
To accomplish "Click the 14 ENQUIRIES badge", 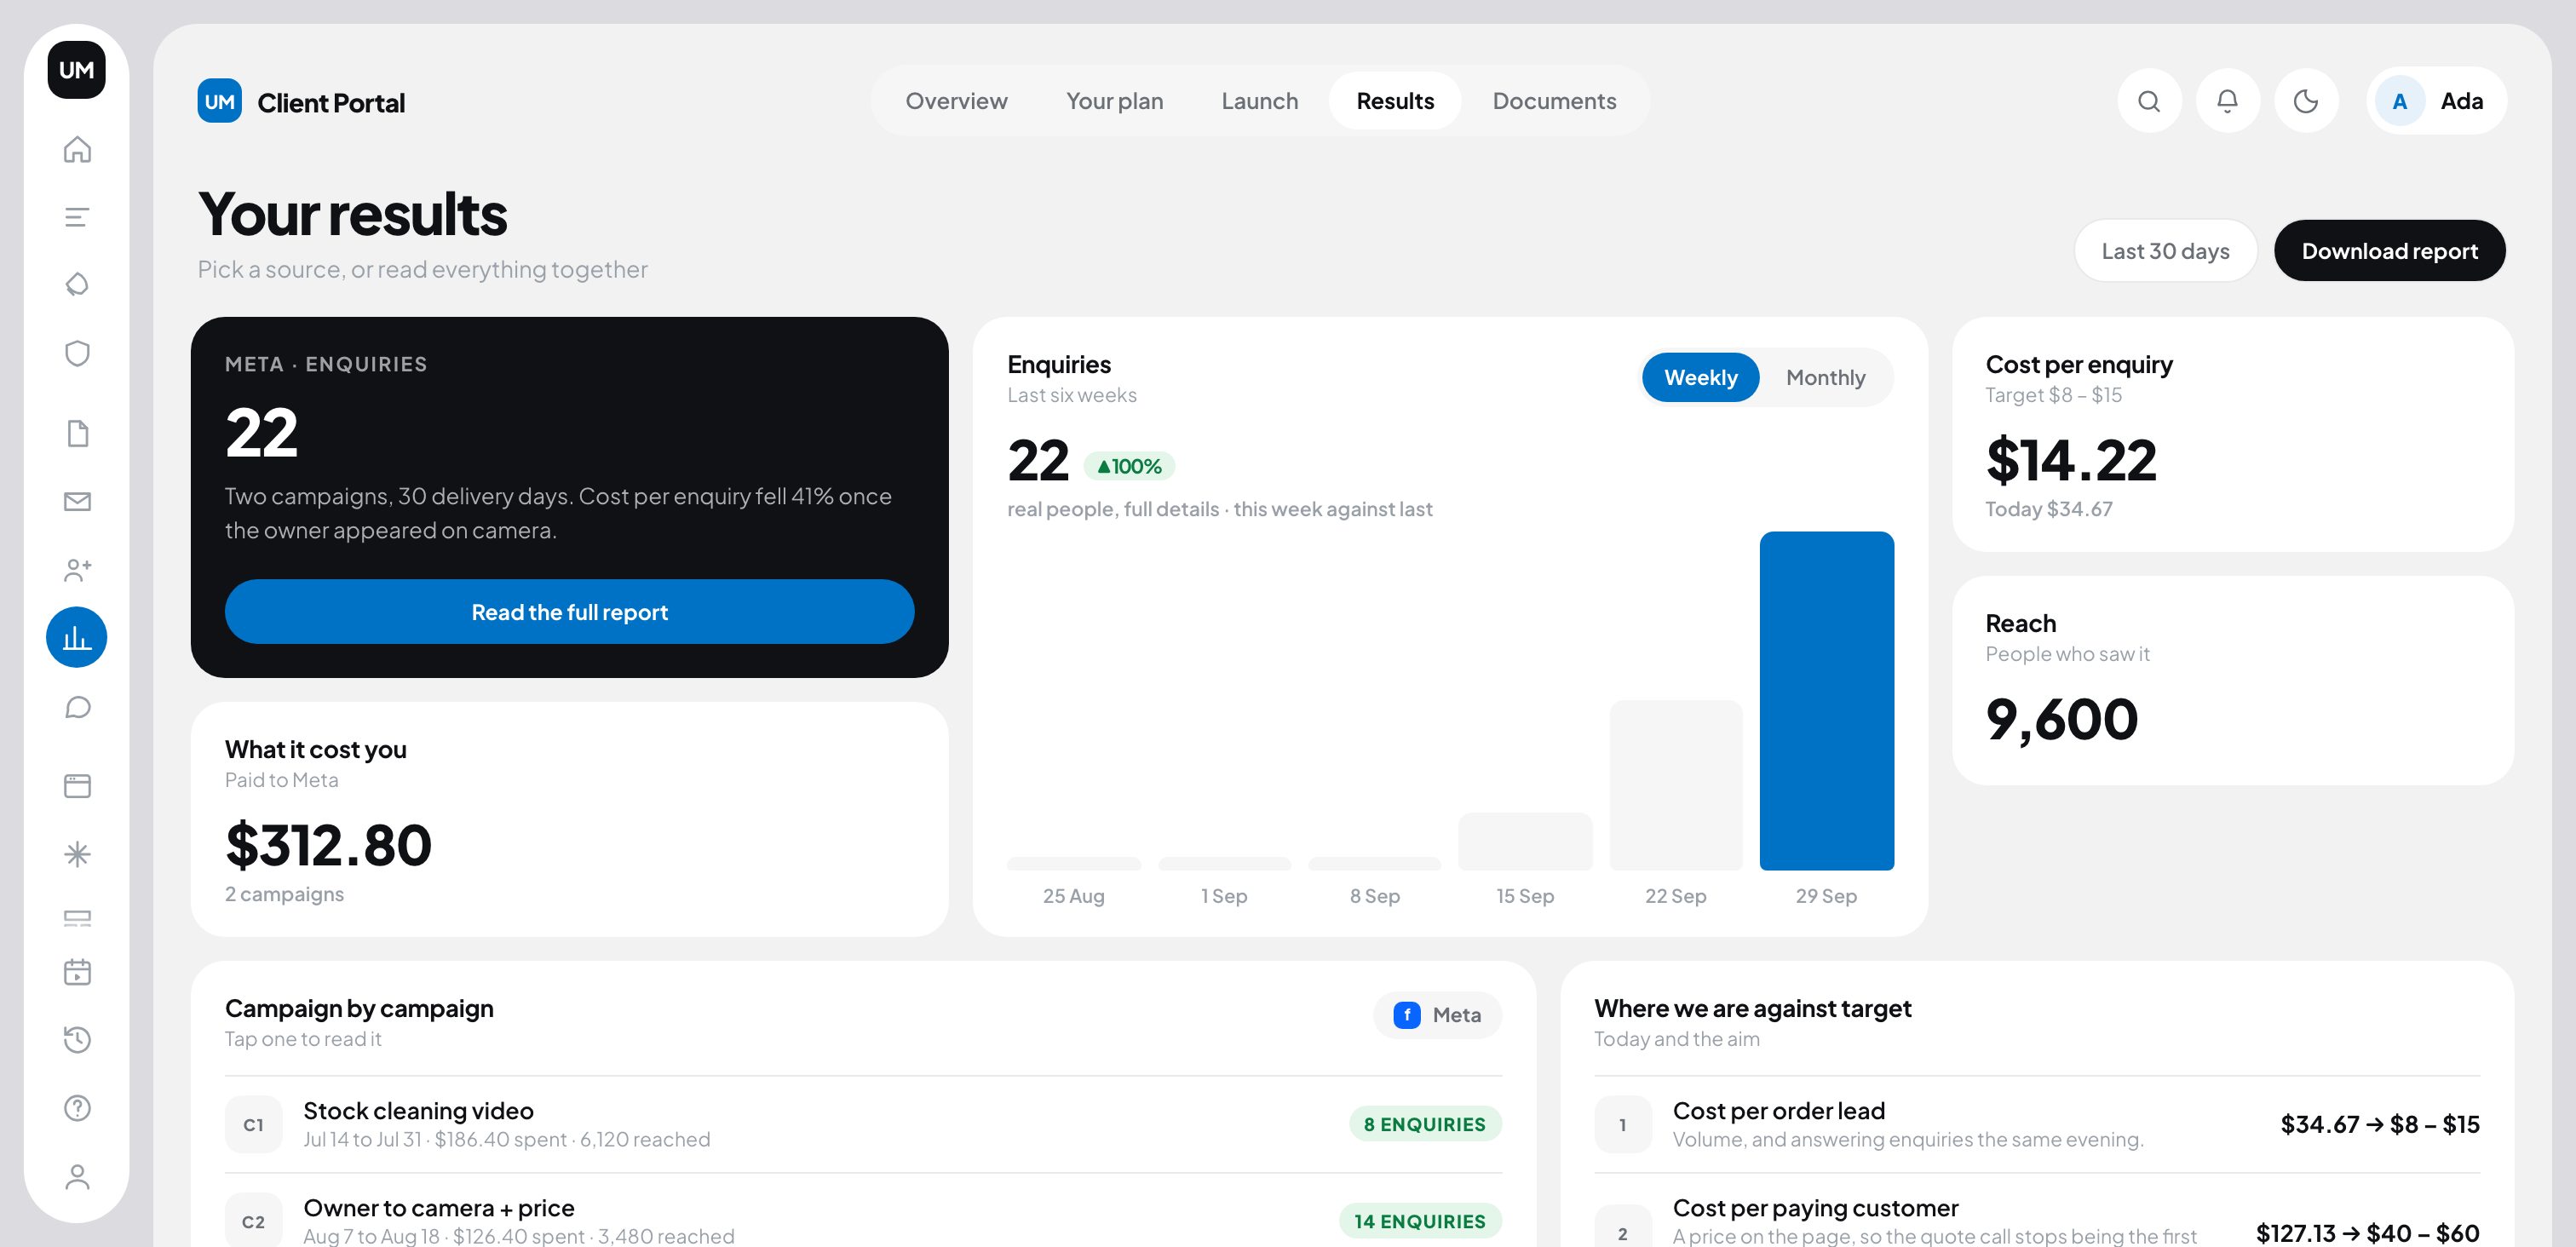I will [1419, 1220].
